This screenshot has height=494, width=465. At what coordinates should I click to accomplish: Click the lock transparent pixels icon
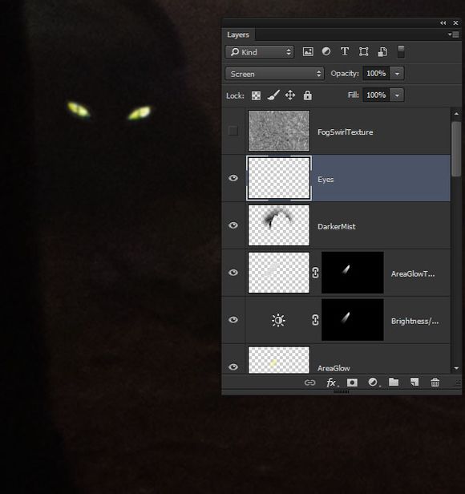click(256, 95)
